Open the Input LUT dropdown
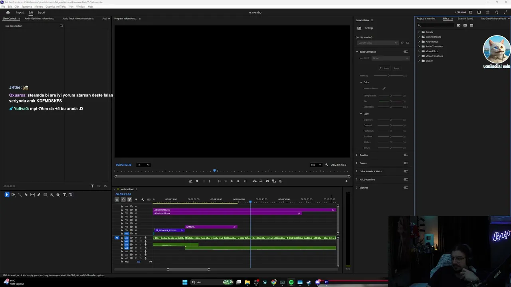Screen dimensions: 511x287 coord(390,58)
